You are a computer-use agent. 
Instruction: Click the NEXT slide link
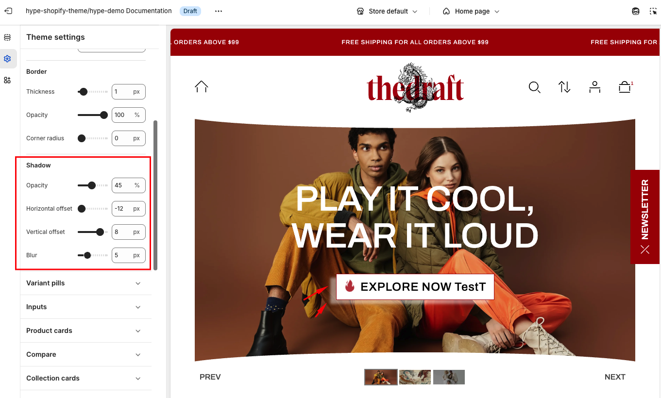(x=615, y=377)
